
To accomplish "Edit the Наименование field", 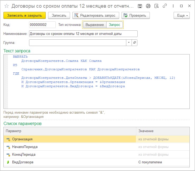I will [x=83, y=34].
